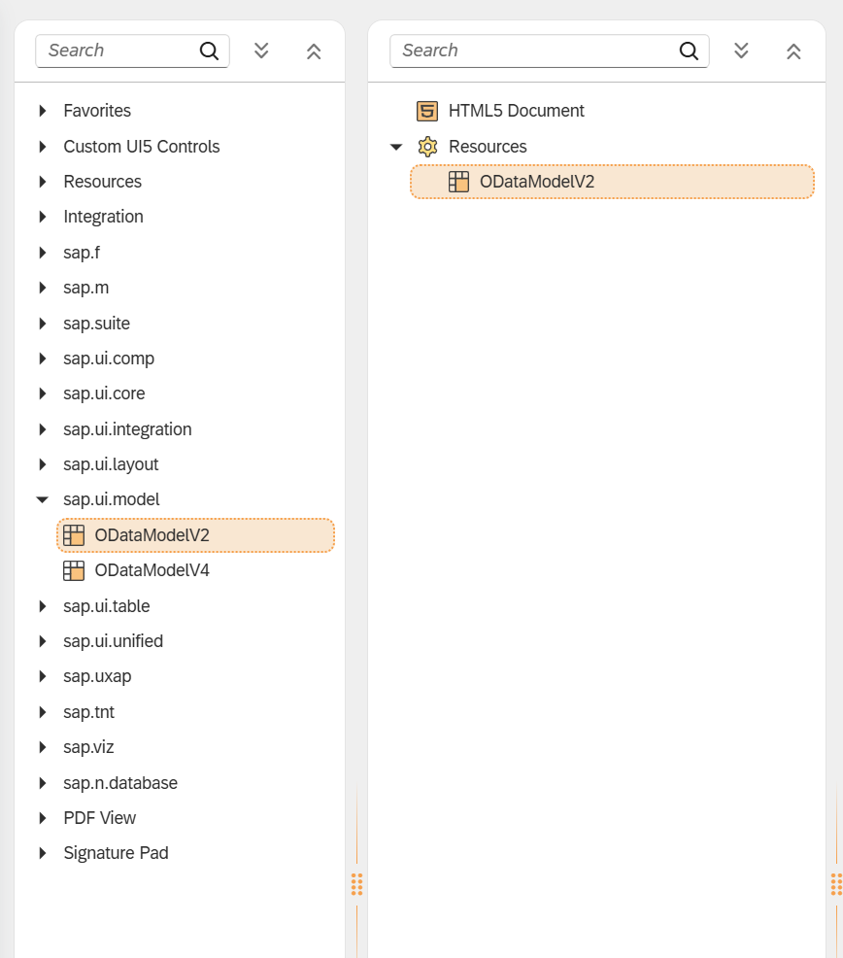Image resolution: width=843 pixels, height=958 pixels.
Task: Click the splitter grip handle between panels
Action: [x=356, y=884]
